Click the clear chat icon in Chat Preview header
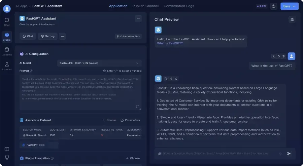Viewport: 303px width, 166px height. pyautogui.click(x=292, y=19)
